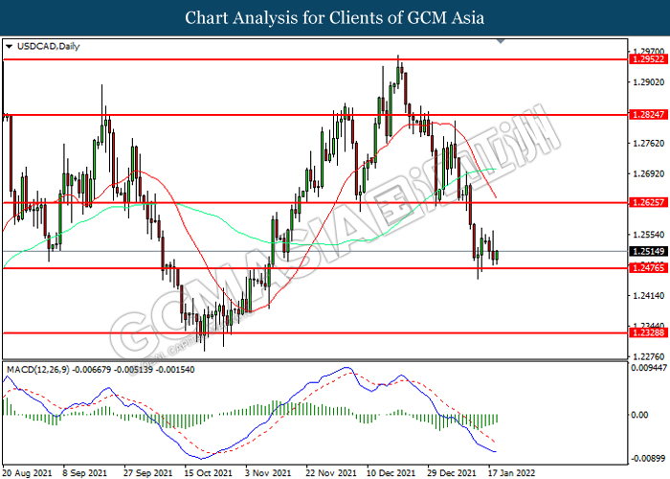Click the MACD scale value 0.009447
Viewport: 670px width, 479px height.
point(648,367)
